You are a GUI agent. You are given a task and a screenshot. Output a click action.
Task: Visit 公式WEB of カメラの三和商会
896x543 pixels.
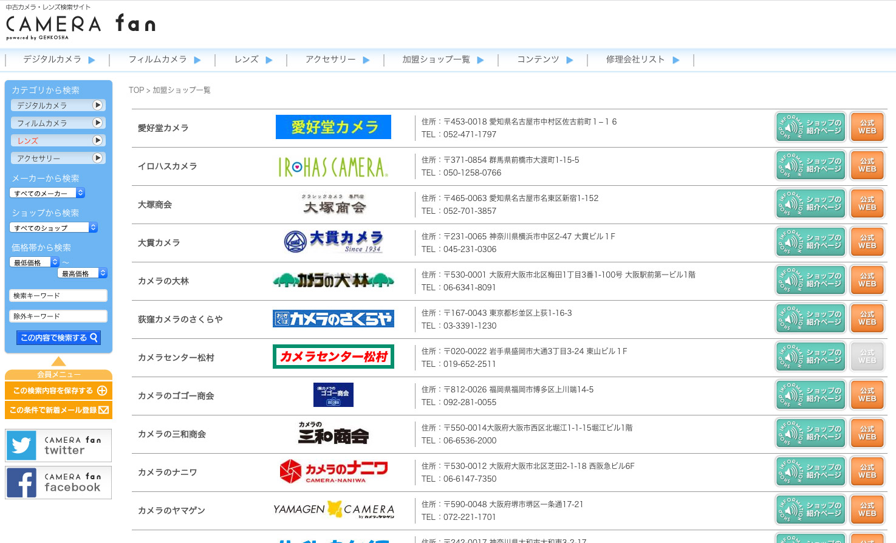[867, 433]
